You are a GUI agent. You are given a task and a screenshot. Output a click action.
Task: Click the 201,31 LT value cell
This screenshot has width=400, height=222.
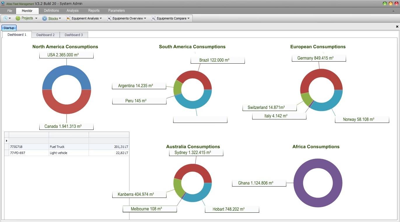point(109,147)
